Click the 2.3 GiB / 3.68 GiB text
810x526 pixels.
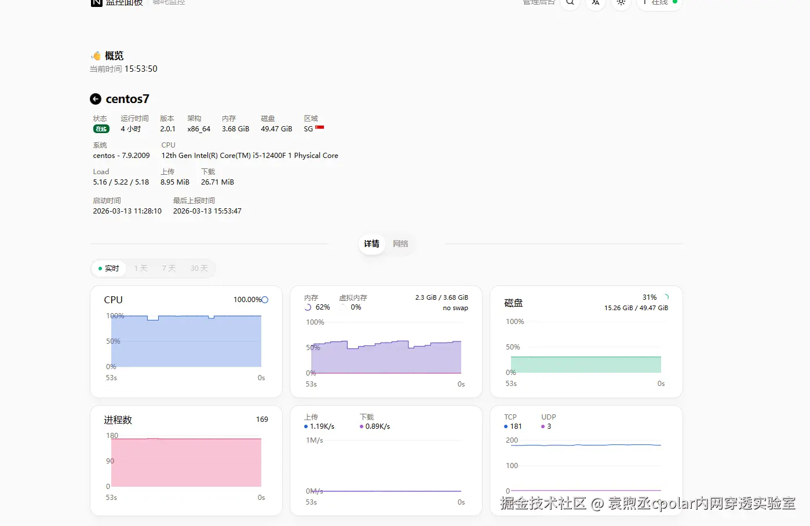point(442,297)
